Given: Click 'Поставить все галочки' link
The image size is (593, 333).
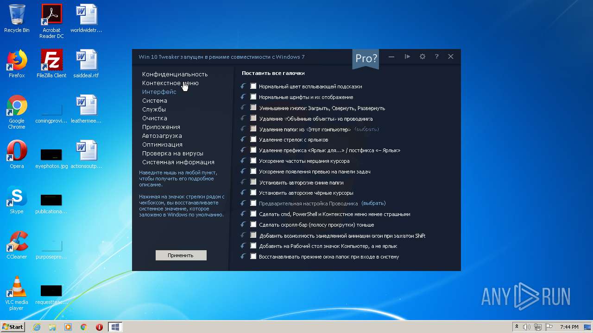Looking at the screenshot, I should (273, 73).
